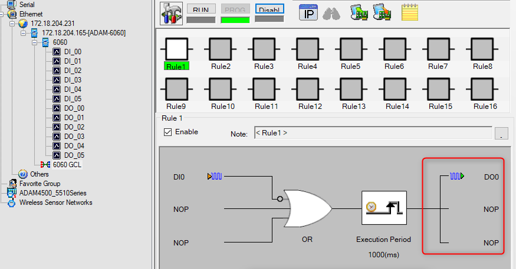The height and width of the screenshot is (269, 516).
Task: Select DO_01 in the device tree
Action: 74,118
